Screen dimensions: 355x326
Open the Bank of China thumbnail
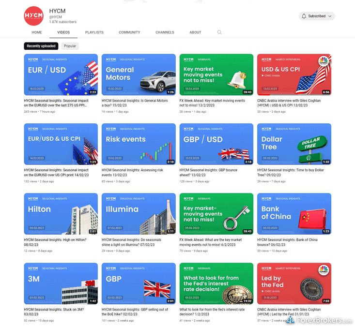tap(294, 214)
